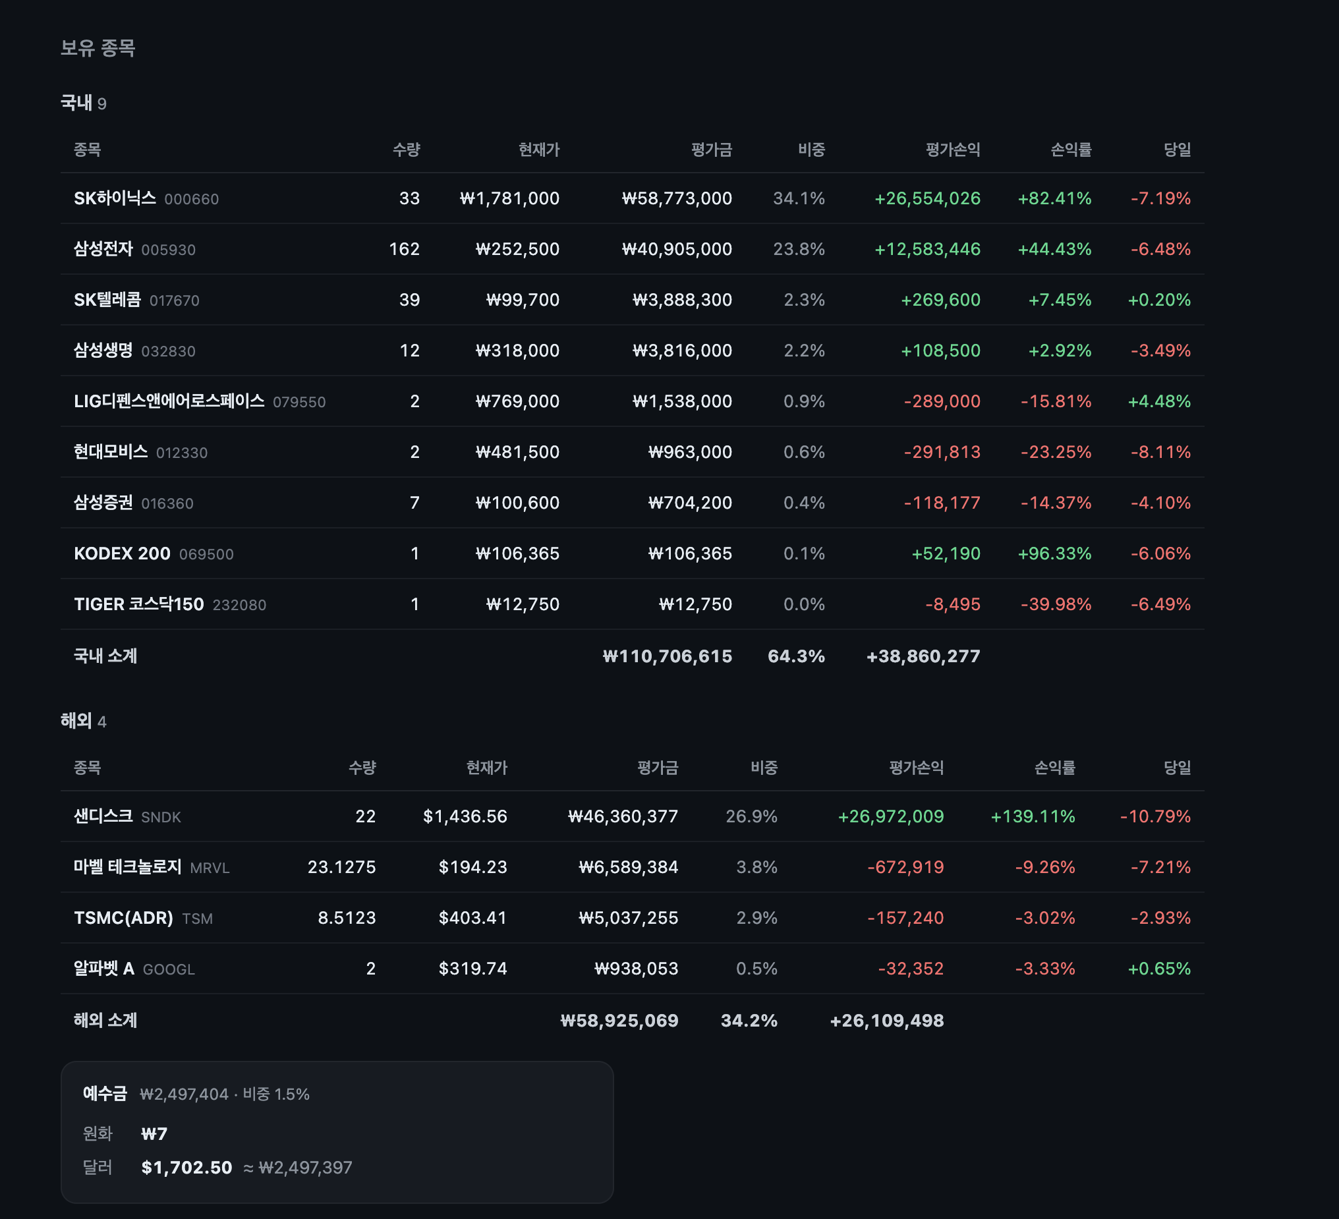Click TIGER 코스닥150 holding
Image resolution: width=1339 pixels, height=1219 pixels.
pos(632,604)
